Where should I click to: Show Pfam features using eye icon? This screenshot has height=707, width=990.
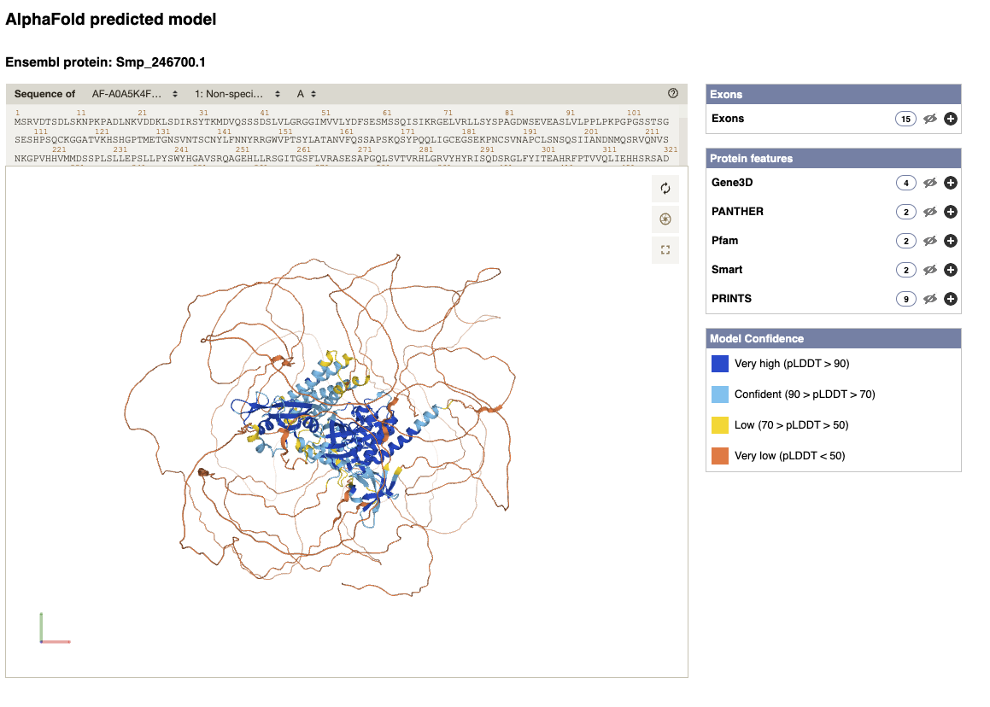coord(930,241)
